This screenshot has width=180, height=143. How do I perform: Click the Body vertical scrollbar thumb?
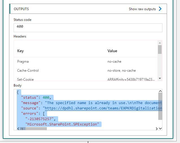pyautogui.click(x=160, y=106)
